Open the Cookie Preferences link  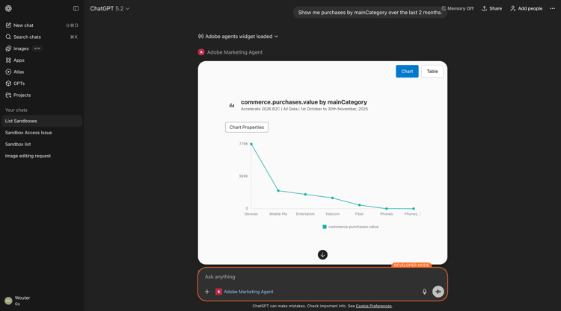(x=373, y=306)
